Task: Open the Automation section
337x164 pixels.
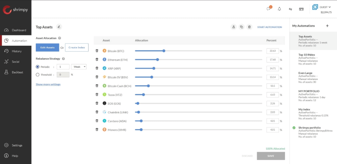Action: [16, 41]
